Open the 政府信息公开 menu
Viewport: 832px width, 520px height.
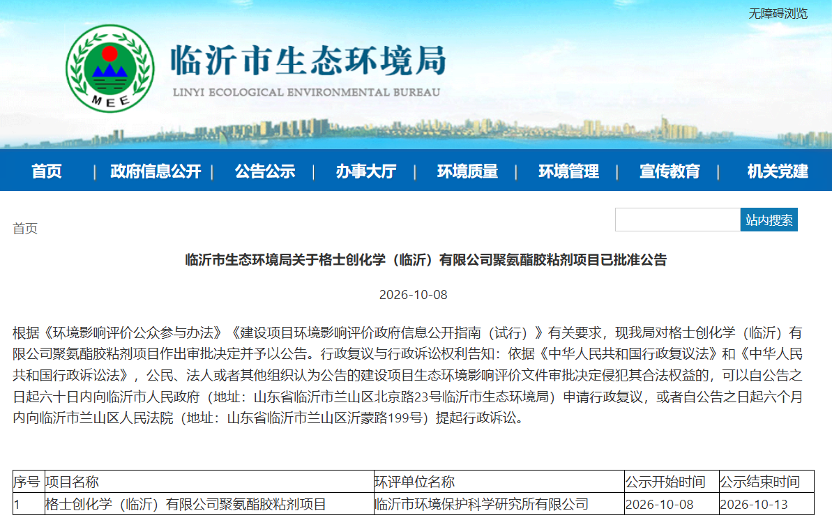pyautogui.click(x=156, y=171)
